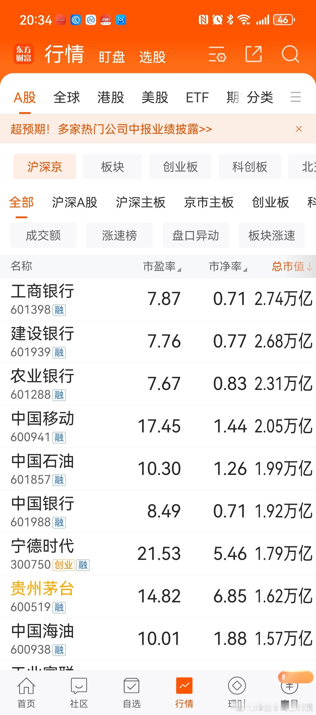Select the 全部 sub-tab

click(x=21, y=202)
